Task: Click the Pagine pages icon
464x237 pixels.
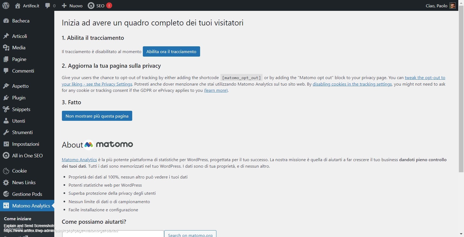Action: (6, 59)
